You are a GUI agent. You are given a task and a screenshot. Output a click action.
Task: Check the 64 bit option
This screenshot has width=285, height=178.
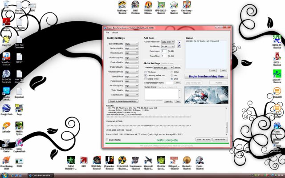click(172, 72)
